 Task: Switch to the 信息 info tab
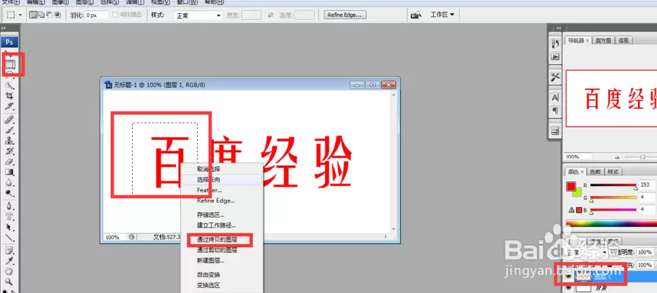coord(623,41)
